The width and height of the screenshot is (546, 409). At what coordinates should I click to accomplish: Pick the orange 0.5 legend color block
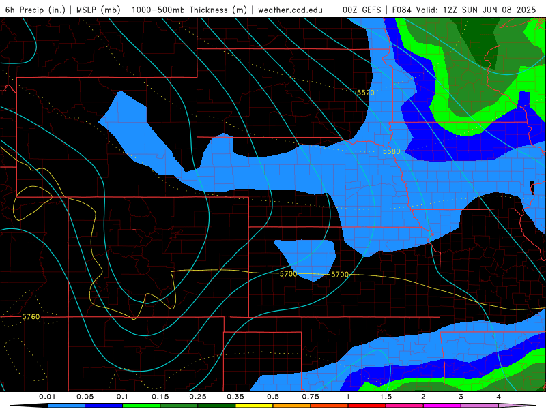point(292,406)
